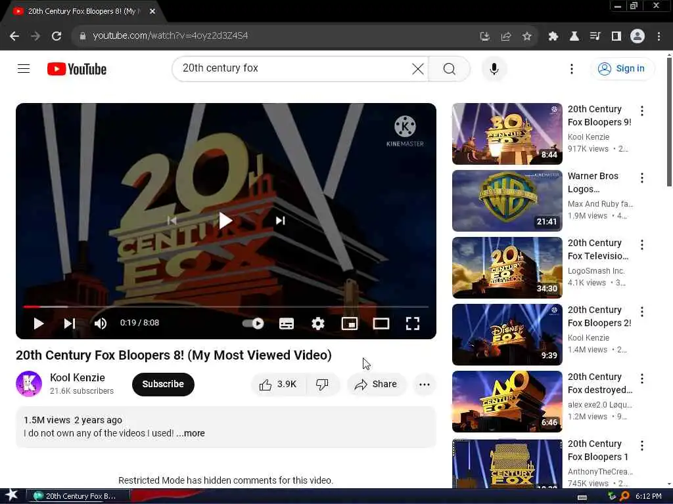
Task: Open options menu for Fox destroyed video
Action: pos(641,379)
